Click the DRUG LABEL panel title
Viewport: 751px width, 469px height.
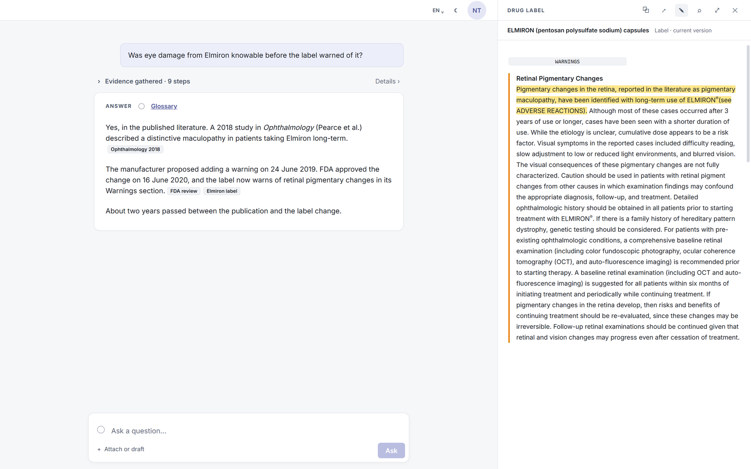[526, 10]
